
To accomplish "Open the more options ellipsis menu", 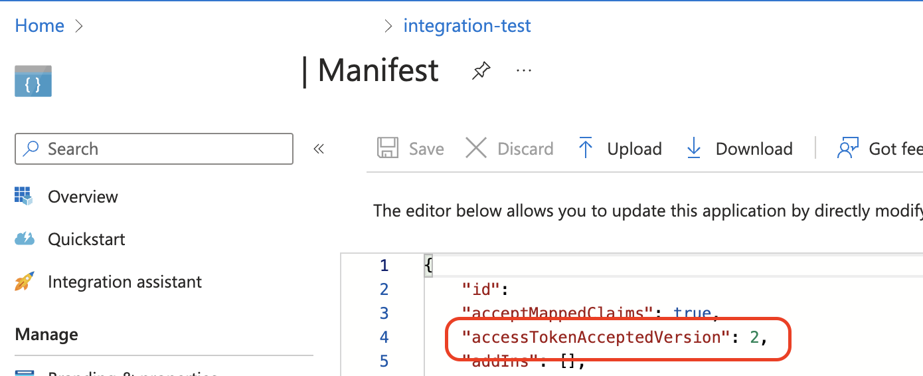I will pyautogui.click(x=524, y=70).
